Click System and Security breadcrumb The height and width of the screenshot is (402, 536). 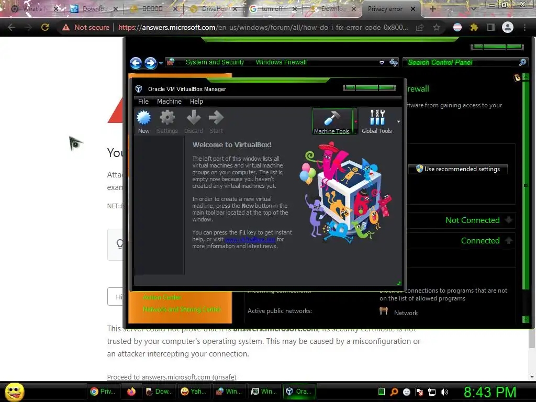point(215,62)
